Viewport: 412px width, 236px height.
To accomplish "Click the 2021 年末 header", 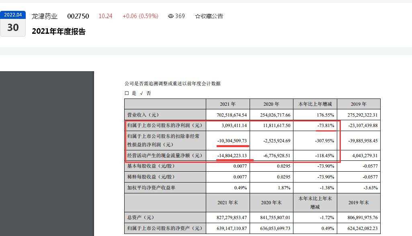I will pos(228,203).
